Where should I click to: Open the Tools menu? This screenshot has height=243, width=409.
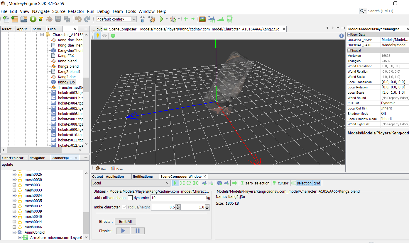[131, 11]
